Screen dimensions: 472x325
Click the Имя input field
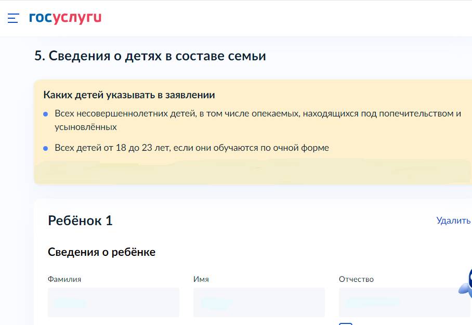(x=258, y=302)
